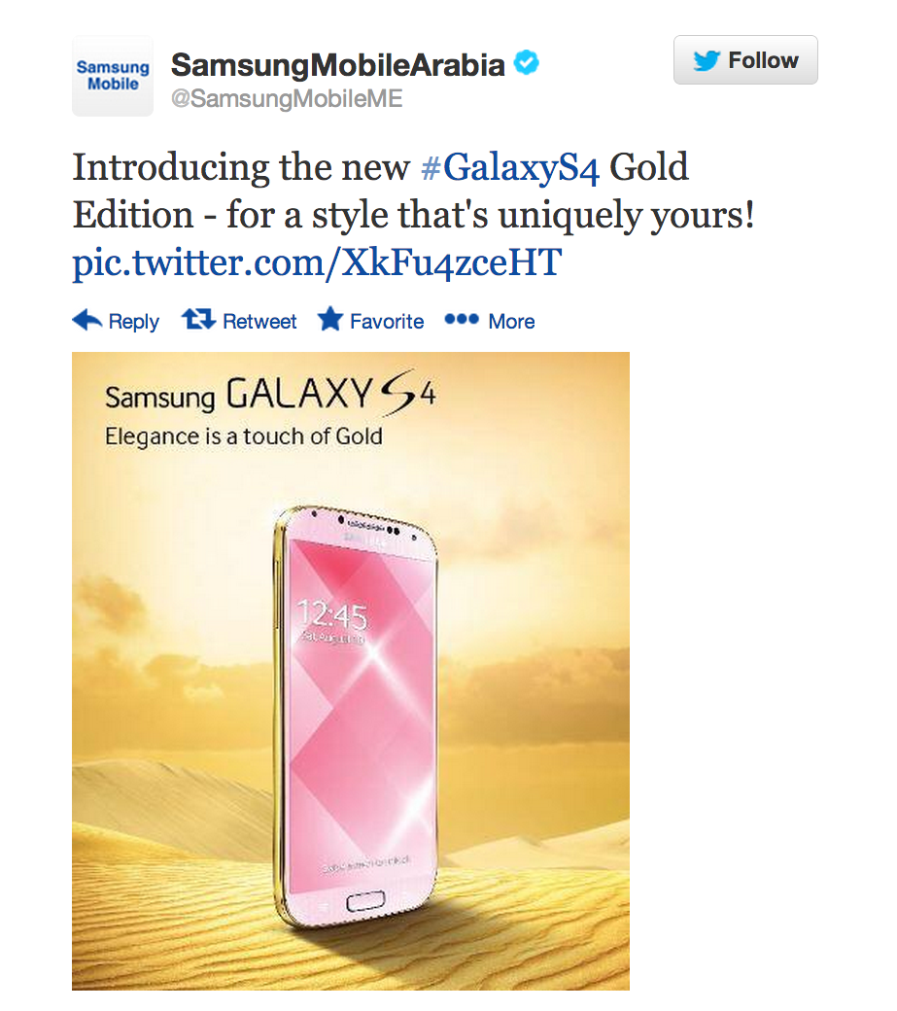The width and height of the screenshot is (897, 1011).
Task: Click the tweet text 'Introducing the new'
Action: point(241,167)
